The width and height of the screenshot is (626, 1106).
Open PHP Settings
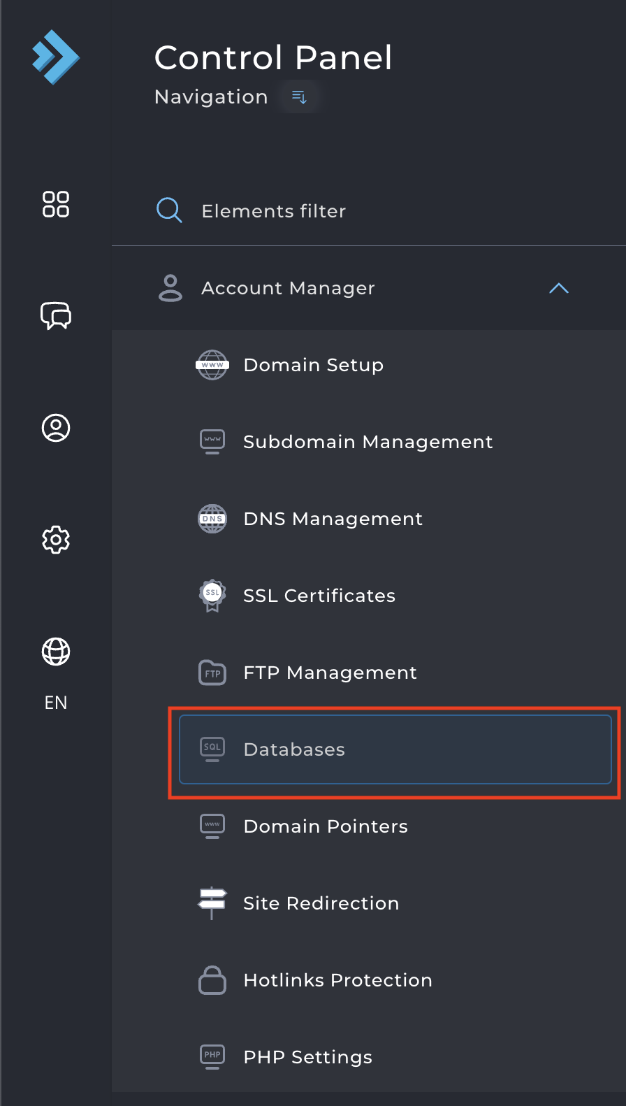click(x=395, y=1057)
